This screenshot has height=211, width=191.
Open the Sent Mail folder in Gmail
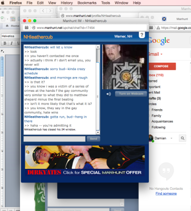coord(155,92)
